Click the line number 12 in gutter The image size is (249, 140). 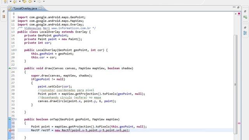[13, 28]
